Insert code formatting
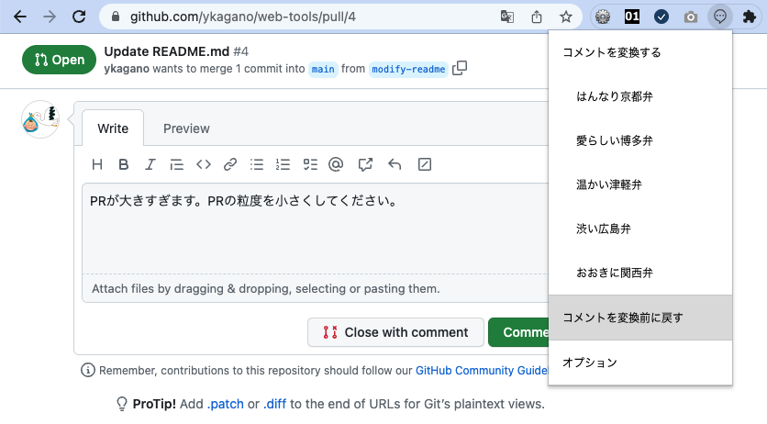This screenshot has width=767, height=424. click(204, 164)
